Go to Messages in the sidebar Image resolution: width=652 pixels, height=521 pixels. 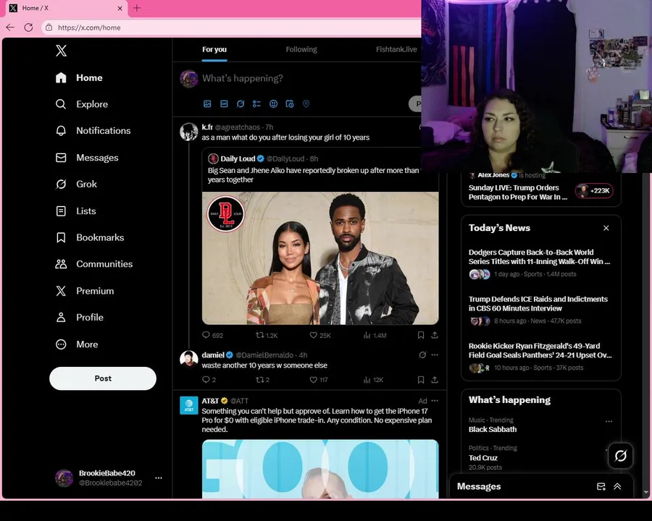[87, 158]
